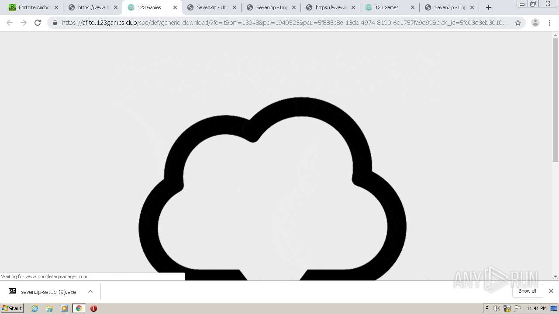Click the Show desktop button
Image resolution: width=559 pixels, height=314 pixels.
554,308
